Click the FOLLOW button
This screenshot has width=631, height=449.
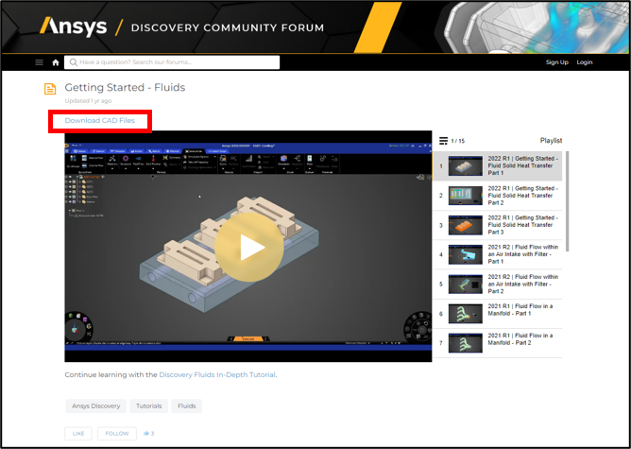tap(117, 434)
